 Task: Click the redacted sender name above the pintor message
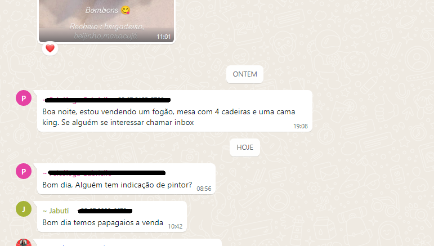coord(107,173)
